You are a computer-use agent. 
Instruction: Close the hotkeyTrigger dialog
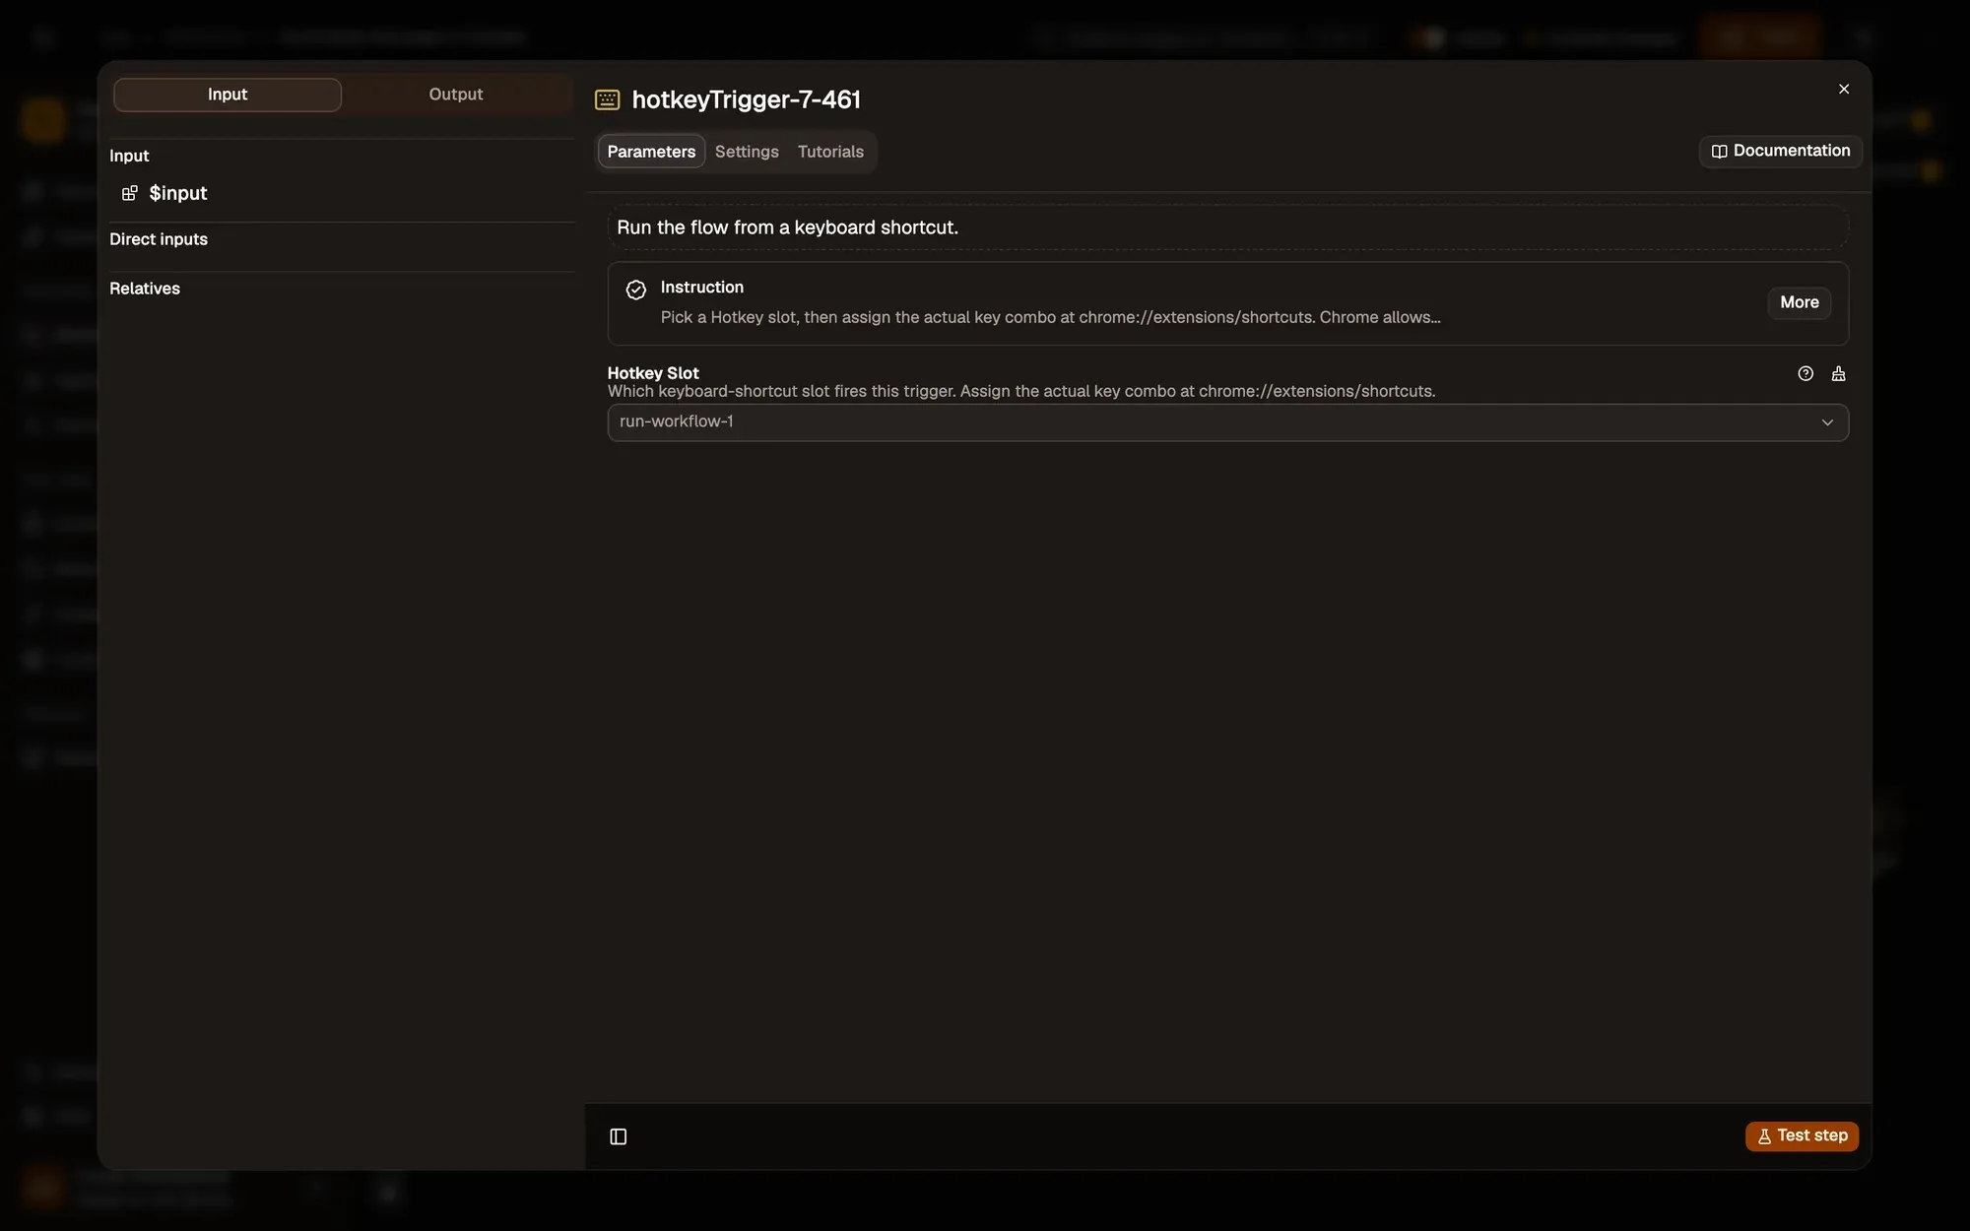(1844, 89)
